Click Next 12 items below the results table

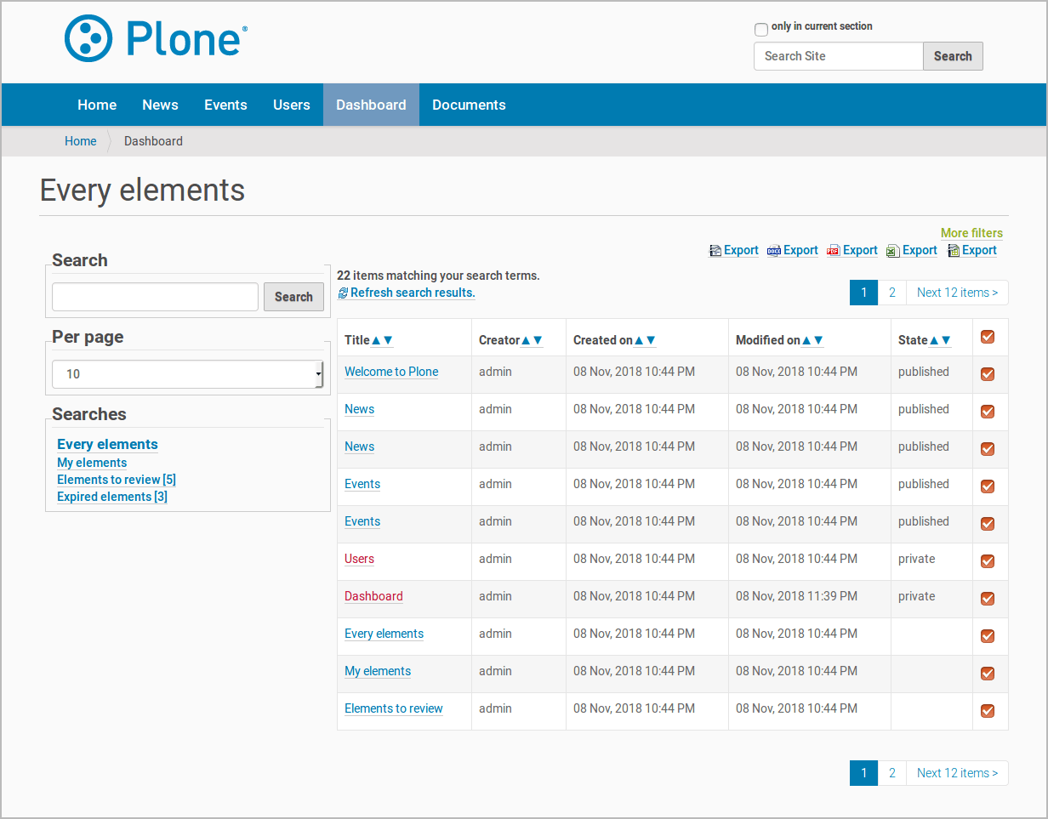click(957, 773)
